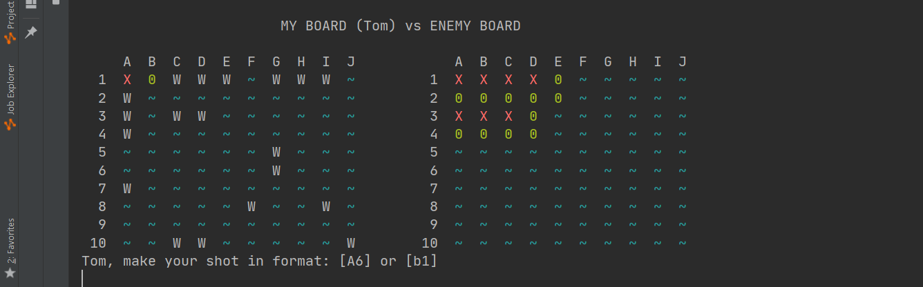Click the pin icon in console toolbar

coord(30,32)
